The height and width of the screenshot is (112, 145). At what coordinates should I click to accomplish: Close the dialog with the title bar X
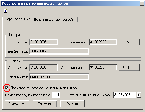[142, 4]
